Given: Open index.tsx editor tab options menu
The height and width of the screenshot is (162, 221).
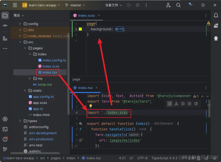Looking at the screenshot, I should 206,88.
